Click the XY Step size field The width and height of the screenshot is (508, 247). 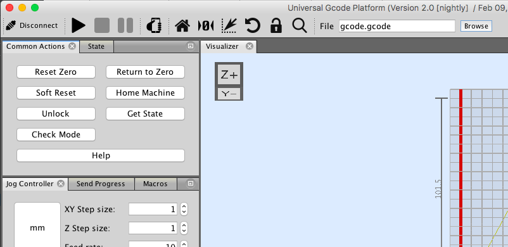[153, 209]
